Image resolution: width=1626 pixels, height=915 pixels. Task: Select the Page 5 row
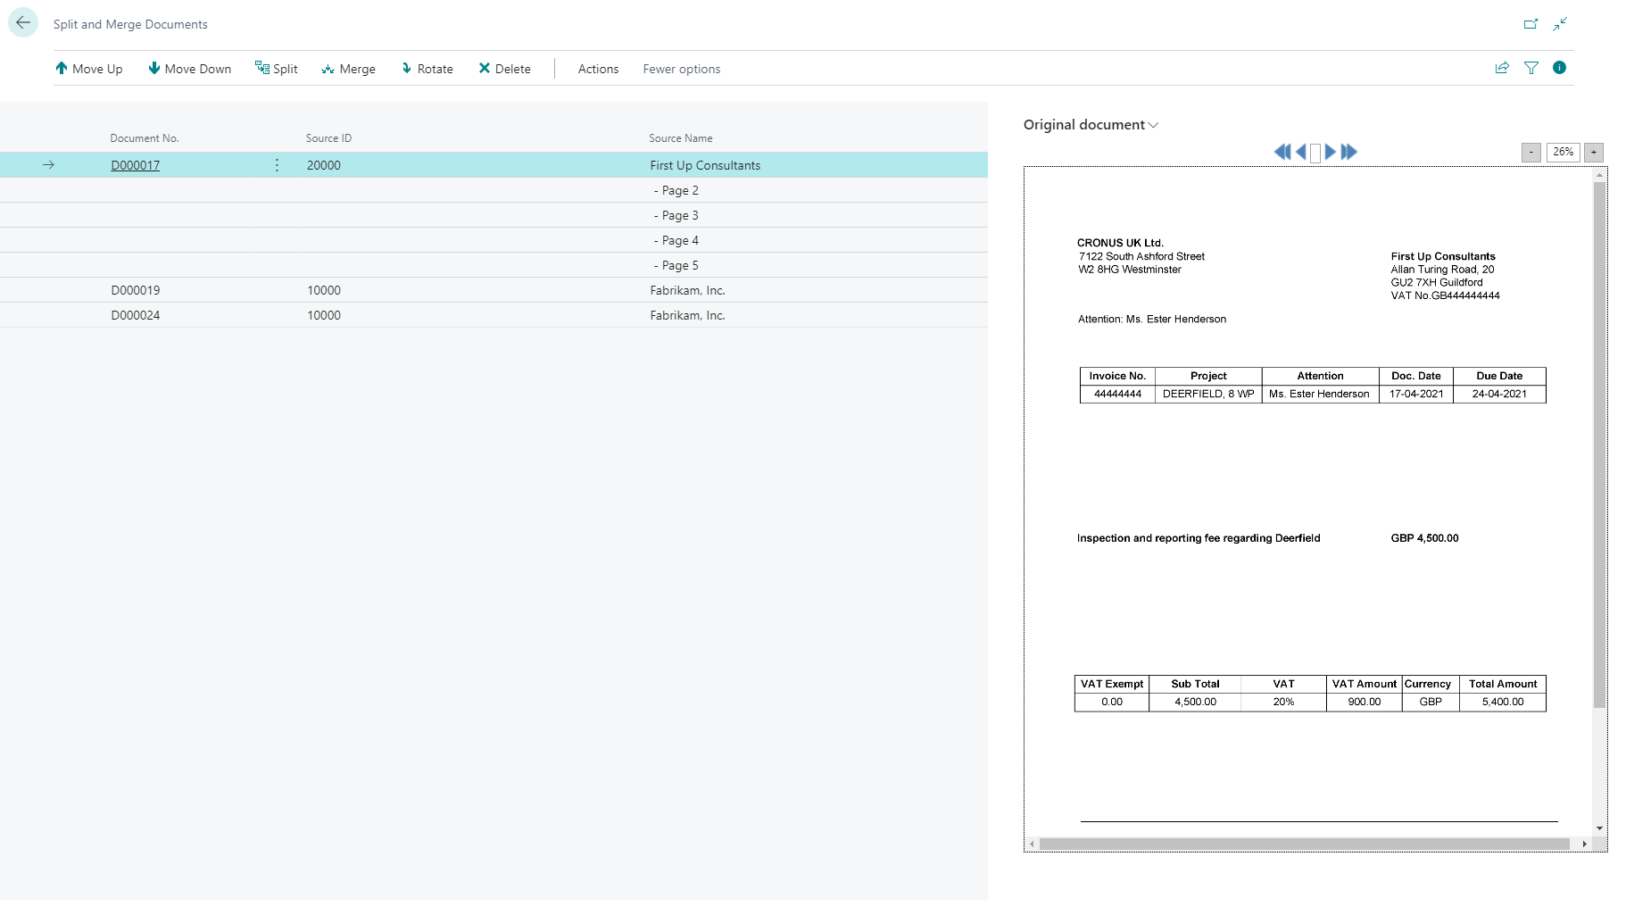[x=494, y=265]
